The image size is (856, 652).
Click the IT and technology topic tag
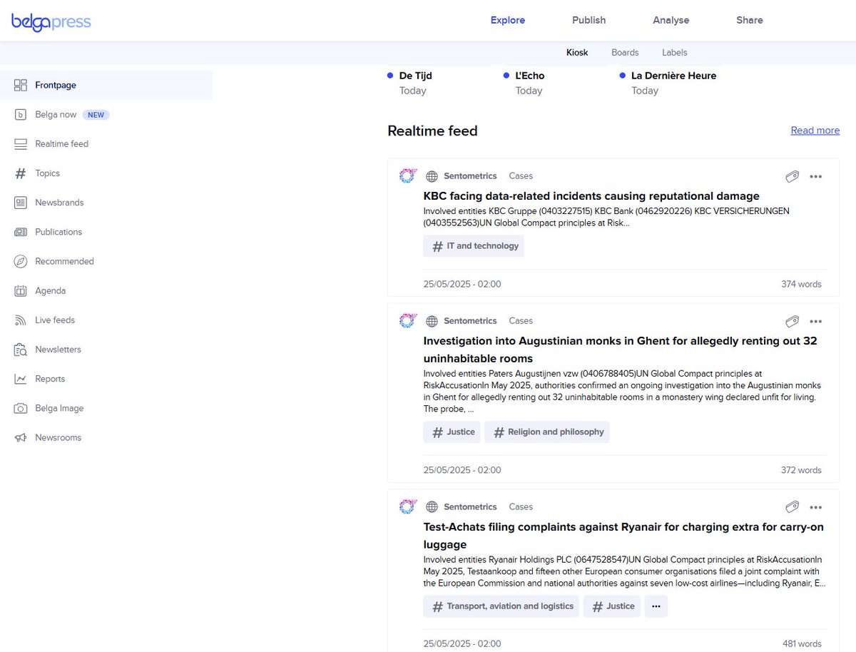[474, 246]
